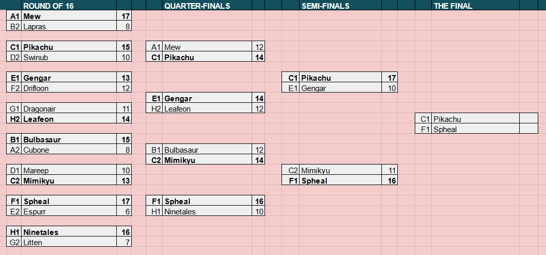The height and width of the screenshot is (255, 546).
Task: Click the Cubone name cell
Action: [69, 150]
